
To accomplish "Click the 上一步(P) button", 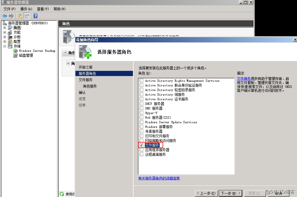I will pyautogui.click(x=206, y=193).
